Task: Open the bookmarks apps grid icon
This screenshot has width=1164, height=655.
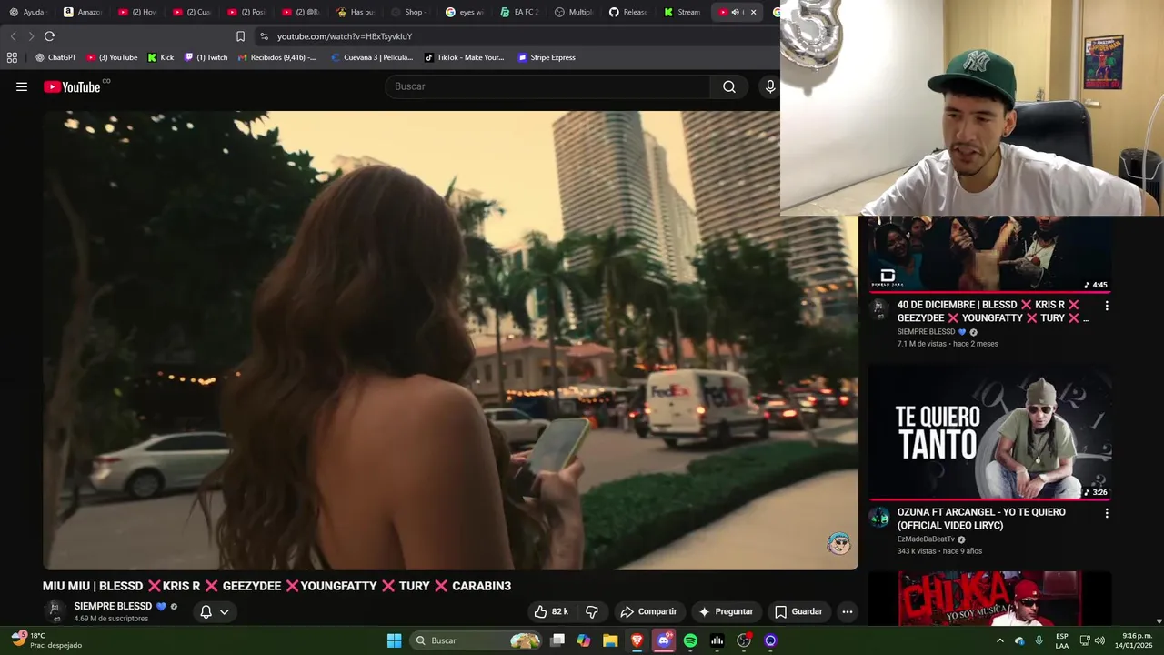Action: (12, 57)
